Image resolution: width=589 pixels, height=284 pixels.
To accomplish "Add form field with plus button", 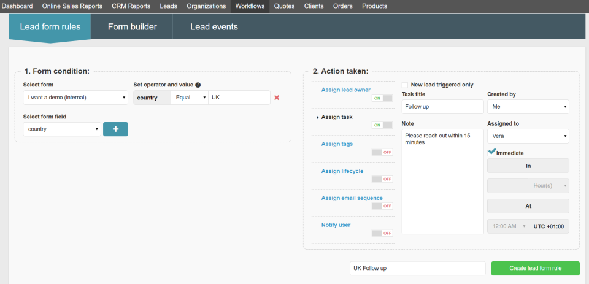I will click(x=115, y=129).
